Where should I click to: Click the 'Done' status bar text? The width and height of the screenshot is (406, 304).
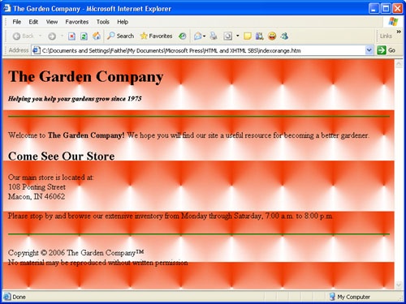[x=19, y=297]
